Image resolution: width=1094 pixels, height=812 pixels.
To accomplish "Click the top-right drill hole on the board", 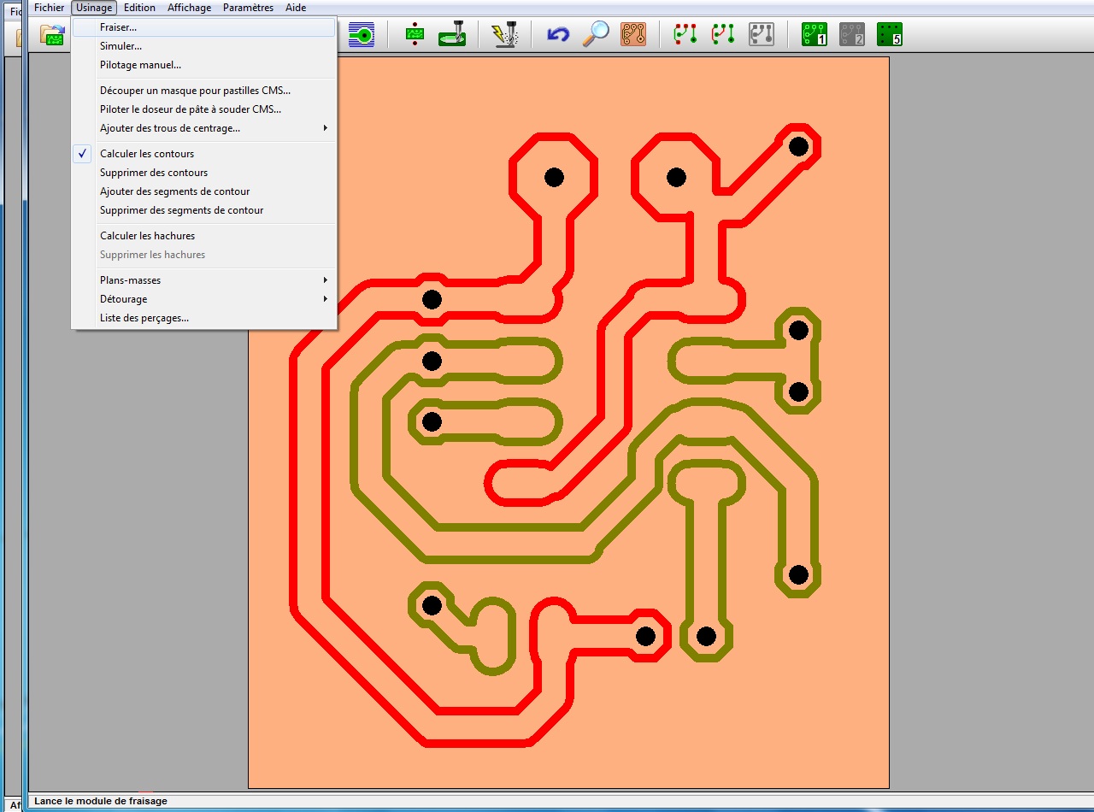I will click(798, 146).
